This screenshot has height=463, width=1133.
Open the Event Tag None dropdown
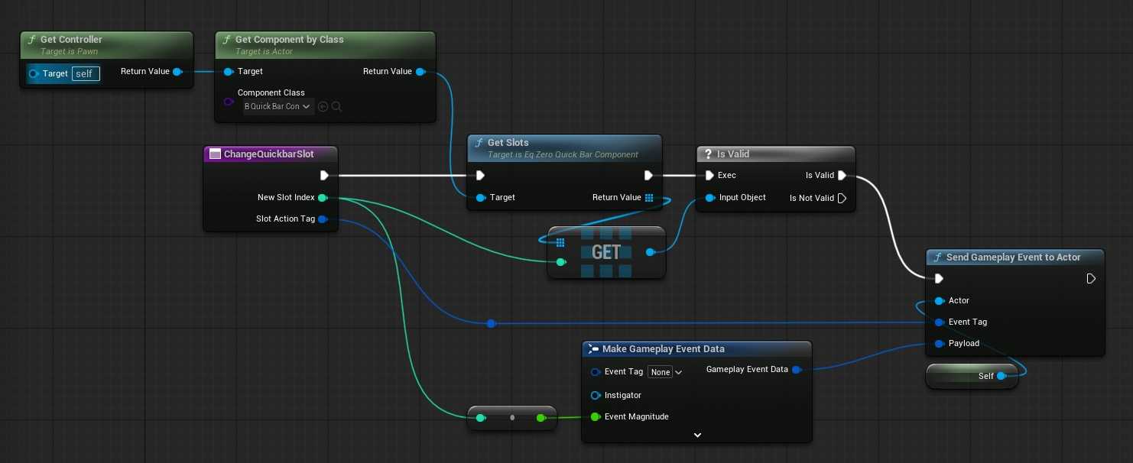[665, 372]
